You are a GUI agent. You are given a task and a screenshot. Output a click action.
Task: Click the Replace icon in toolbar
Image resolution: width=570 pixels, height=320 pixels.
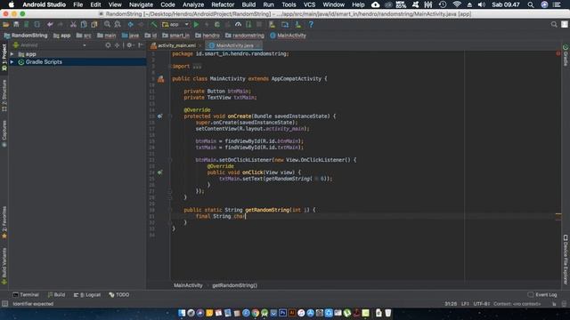tap(118, 24)
